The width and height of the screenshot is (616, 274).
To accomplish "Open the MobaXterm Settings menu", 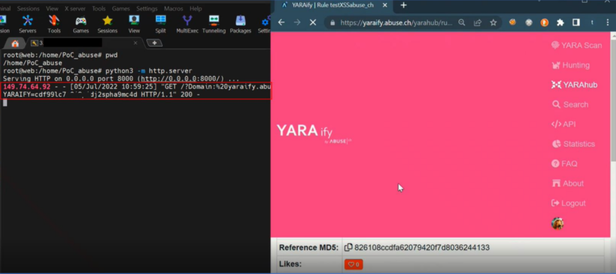I will pos(147,8).
